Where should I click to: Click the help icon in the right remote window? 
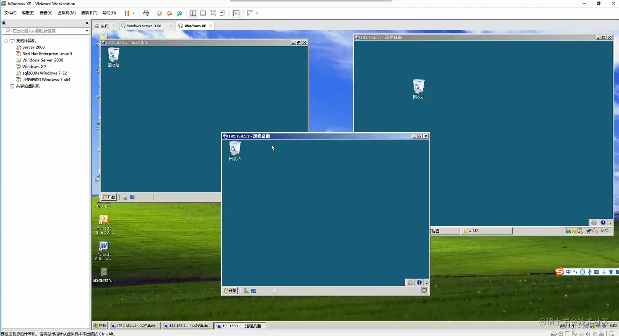pos(603,223)
